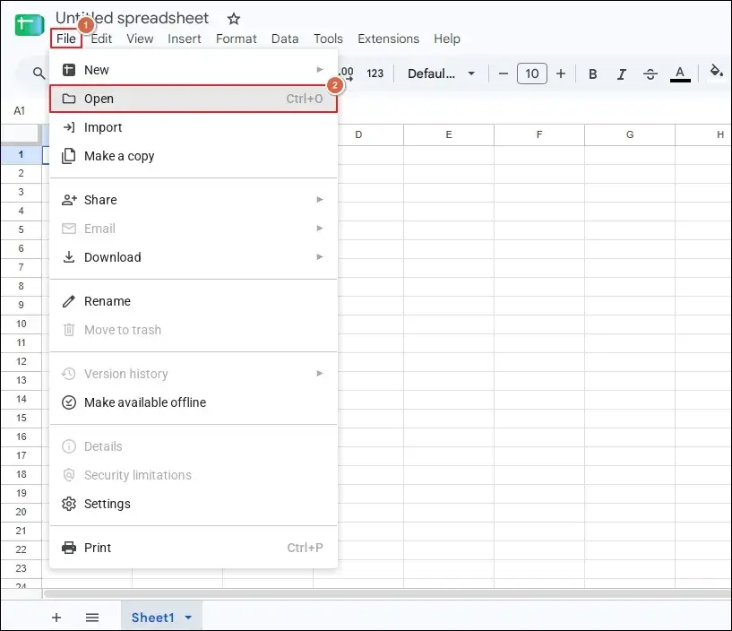Toggle italic formatting
732x631 pixels.
[x=622, y=73]
